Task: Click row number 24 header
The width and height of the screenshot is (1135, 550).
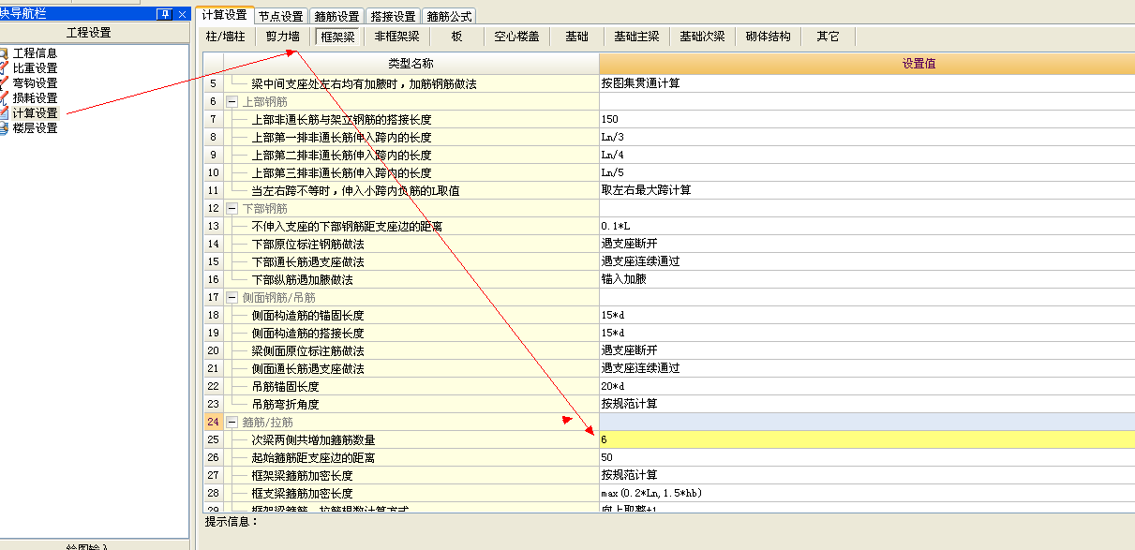Action: pyautogui.click(x=213, y=422)
